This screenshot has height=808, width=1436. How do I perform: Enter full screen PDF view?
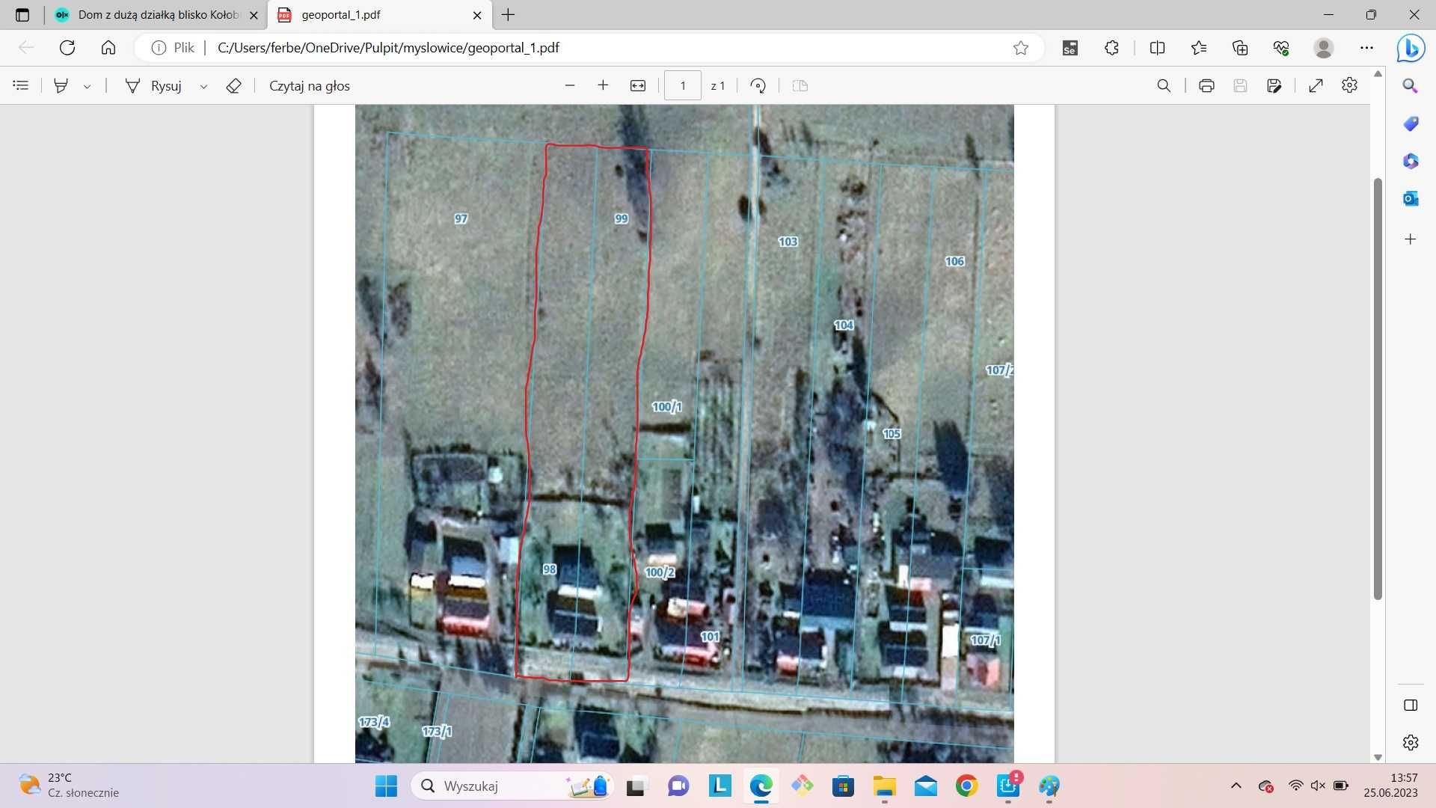[1316, 85]
